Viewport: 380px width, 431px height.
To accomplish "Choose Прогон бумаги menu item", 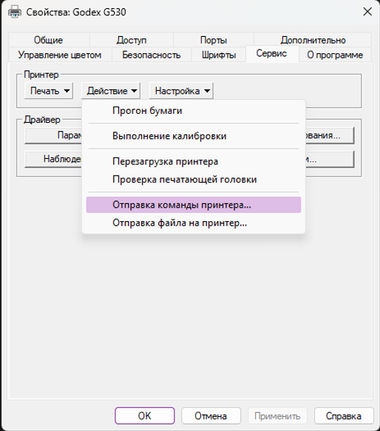I will pyautogui.click(x=193, y=110).
